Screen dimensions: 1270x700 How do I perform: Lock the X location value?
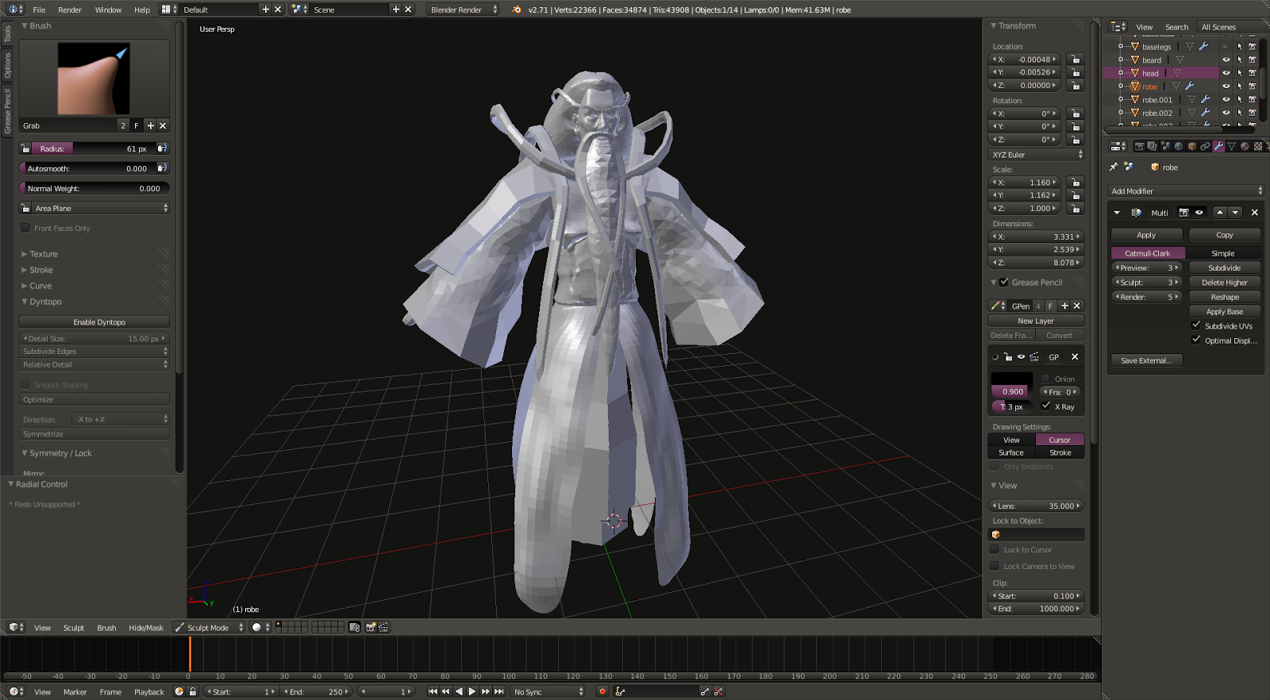[x=1076, y=60]
